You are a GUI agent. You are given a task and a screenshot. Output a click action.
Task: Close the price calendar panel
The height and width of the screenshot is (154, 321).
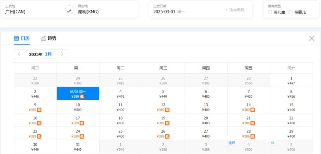312,38
